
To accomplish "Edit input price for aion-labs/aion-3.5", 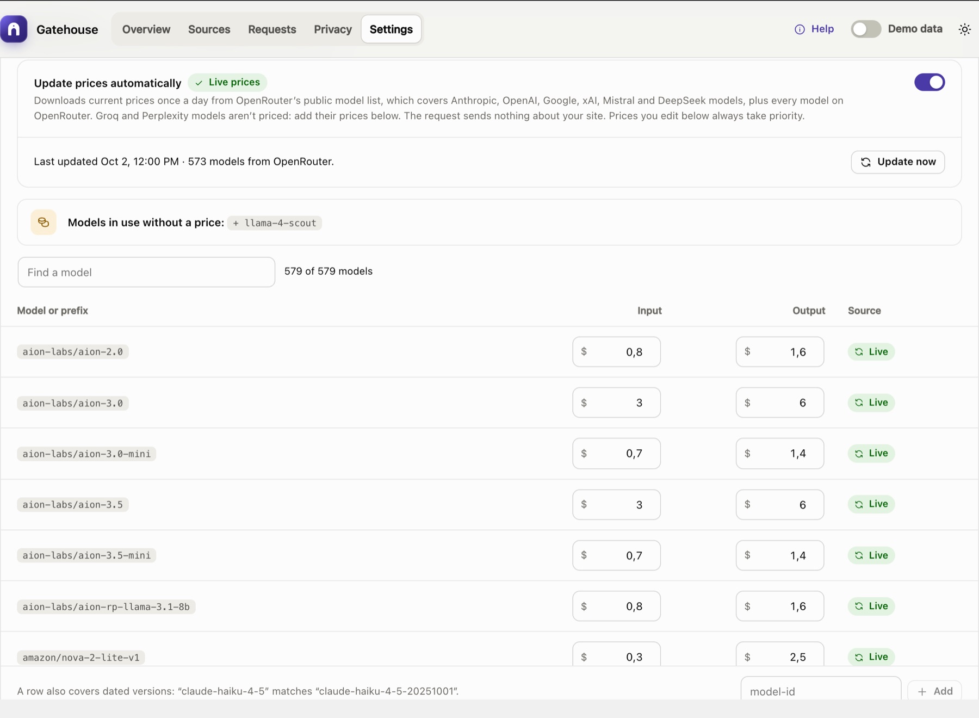I will (x=616, y=504).
